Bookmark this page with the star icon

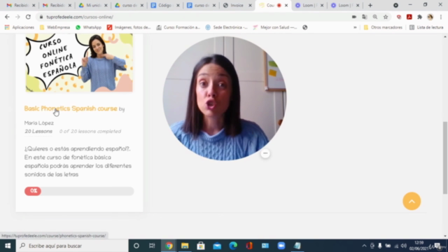click(x=386, y=17)
